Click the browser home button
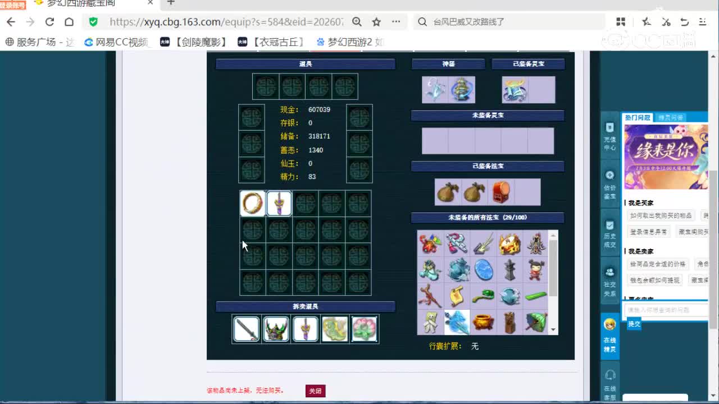 pyautogui.click(x=69, y=22)
